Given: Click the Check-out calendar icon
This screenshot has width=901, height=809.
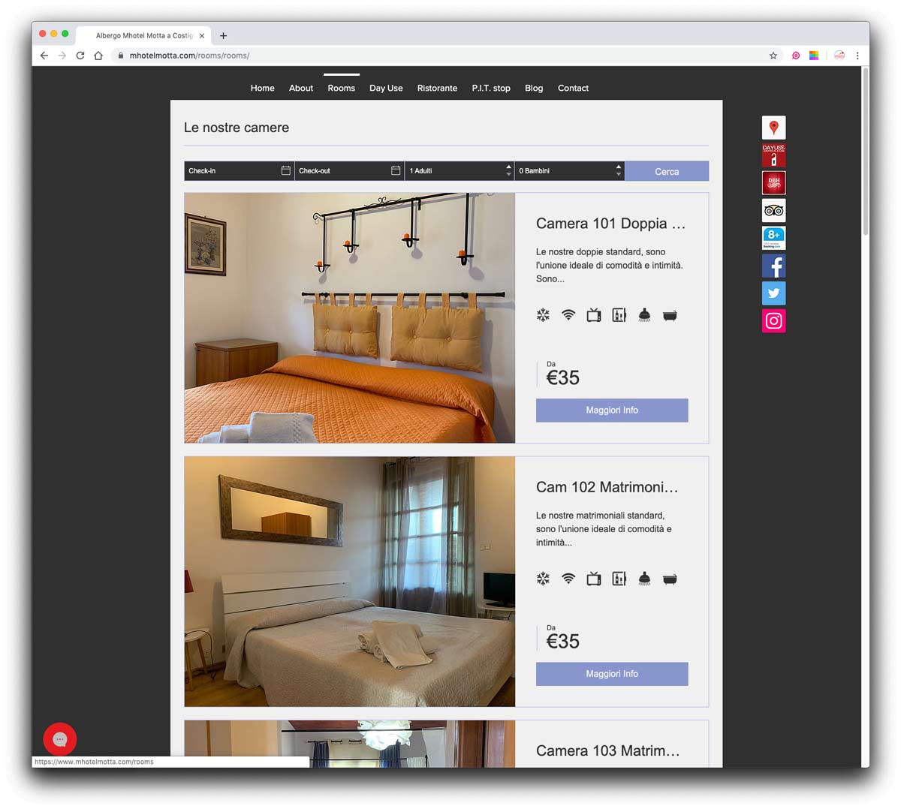Looking at the screenshot, I should click(x=396, y=170).
